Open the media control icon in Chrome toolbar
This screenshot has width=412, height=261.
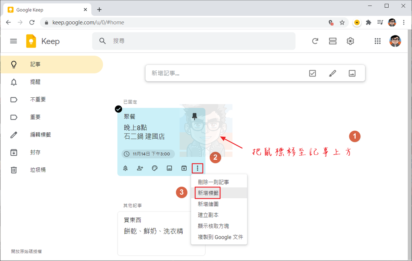(x=380, y=22)
